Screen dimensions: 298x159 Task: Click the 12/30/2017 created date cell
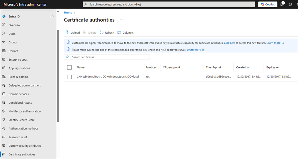(249, 77)
